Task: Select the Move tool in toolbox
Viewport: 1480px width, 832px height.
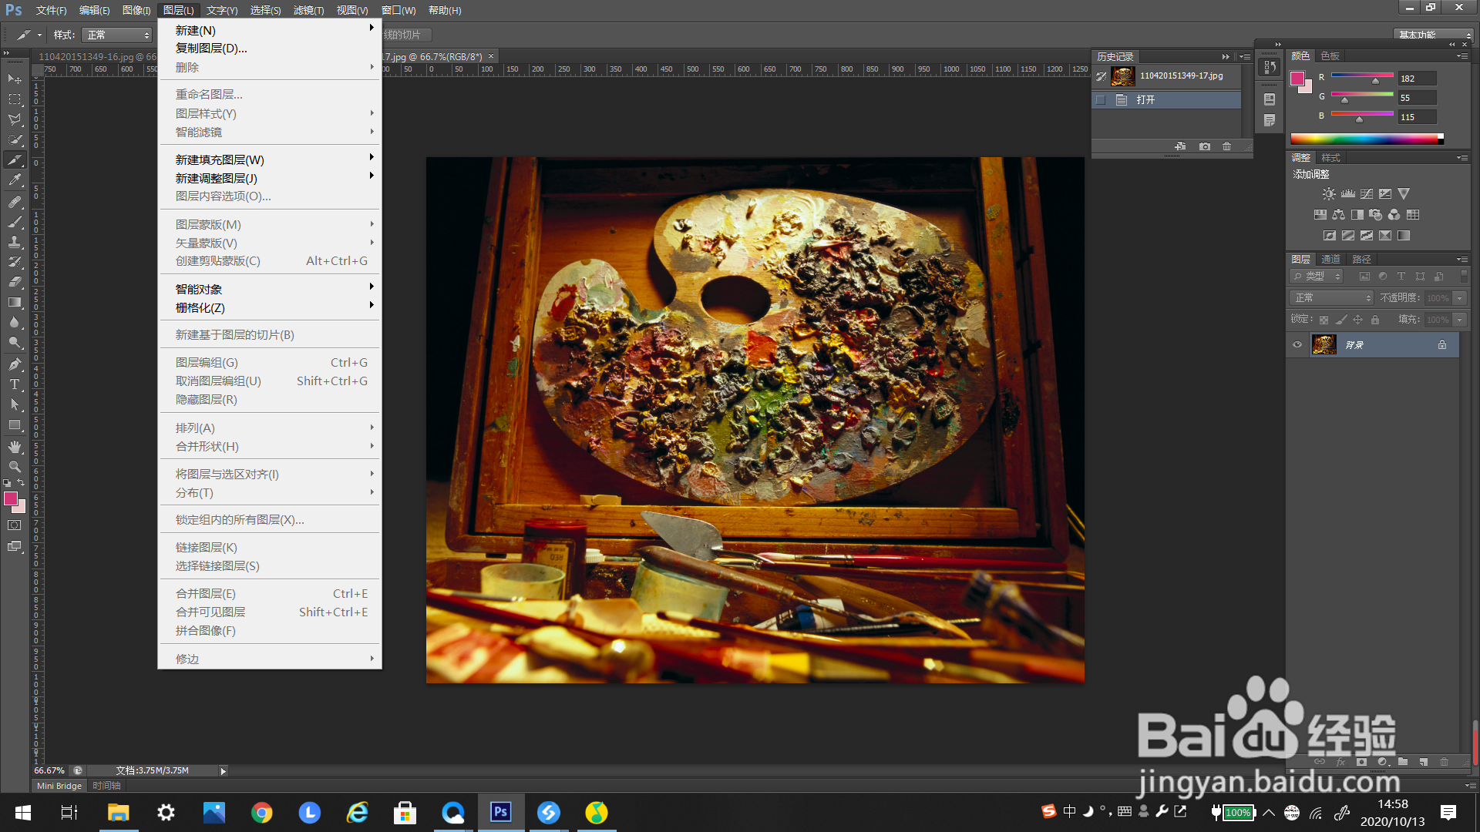Action: coord(15,79)
